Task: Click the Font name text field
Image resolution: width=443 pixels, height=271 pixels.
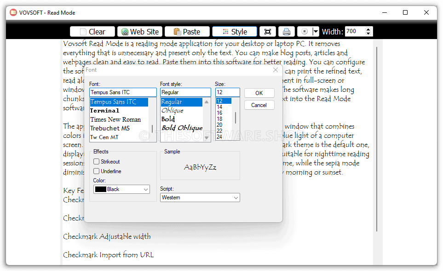Action: [123, 92]
